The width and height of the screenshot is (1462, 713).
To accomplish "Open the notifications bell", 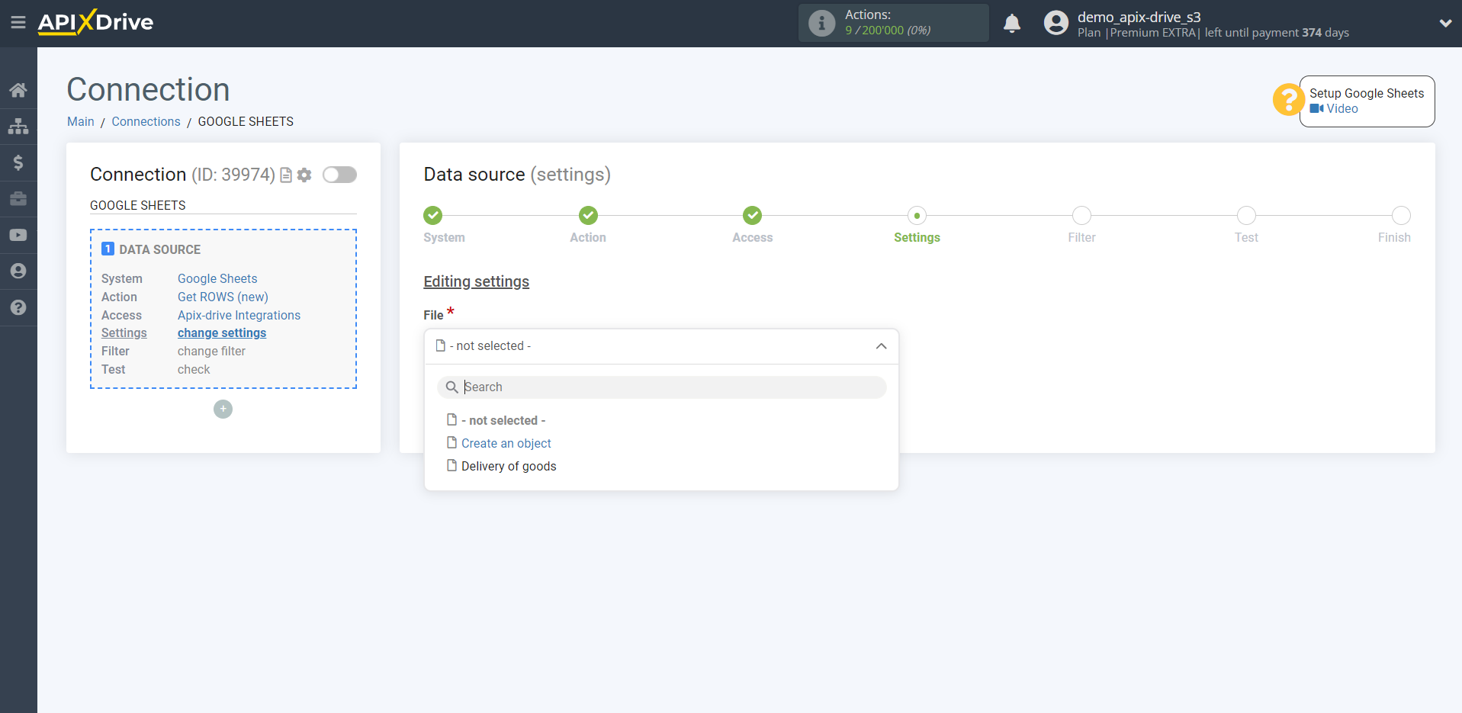I will click(1012, 23).
